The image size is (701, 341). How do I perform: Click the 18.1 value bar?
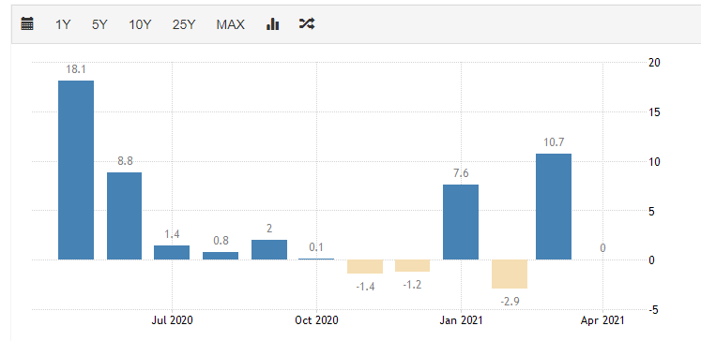(x=76, y=170)
